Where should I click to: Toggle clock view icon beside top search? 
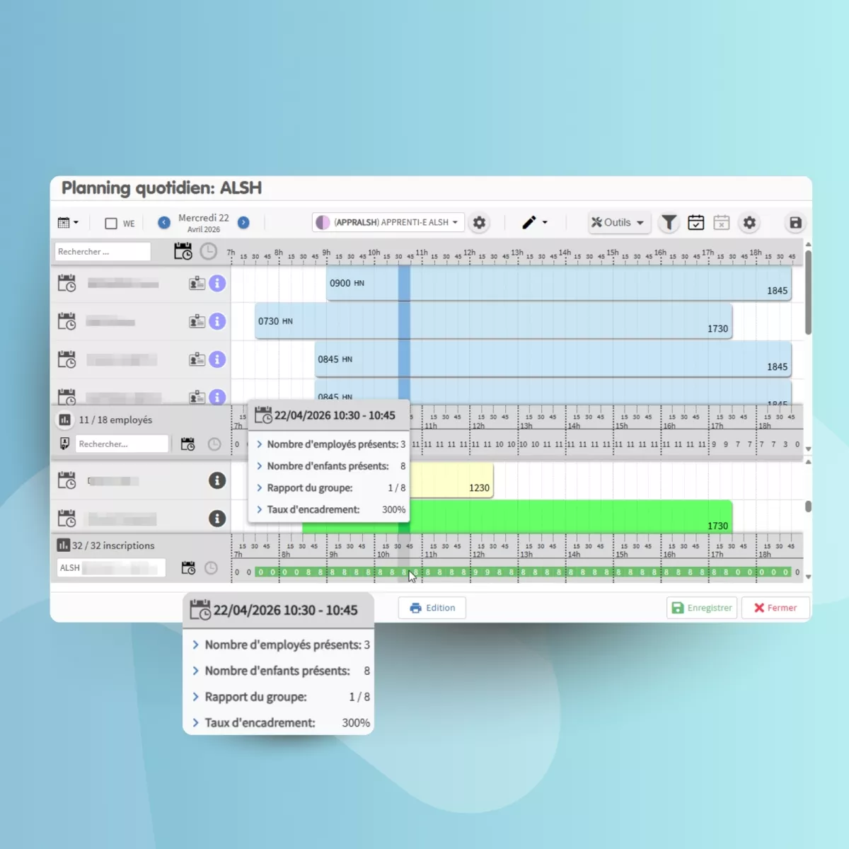pos(208,252)
